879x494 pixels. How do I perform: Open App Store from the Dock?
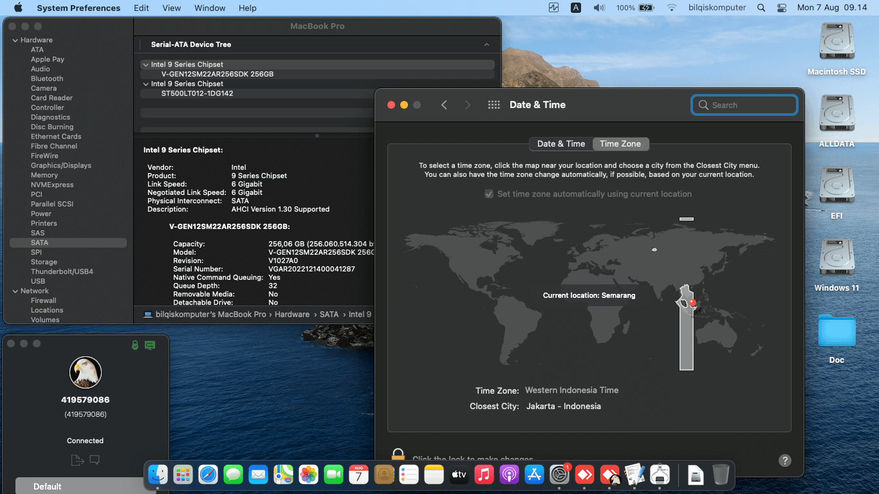click(534, 475)
